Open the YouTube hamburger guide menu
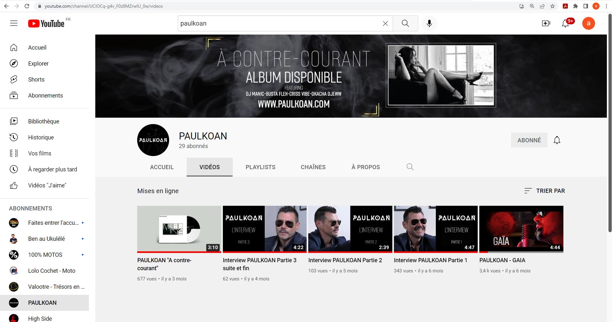This screenshot has height=322, width=612. [x=14, y=23]
